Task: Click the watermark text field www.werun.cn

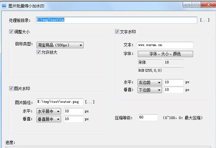Action: tap(165, 45)
